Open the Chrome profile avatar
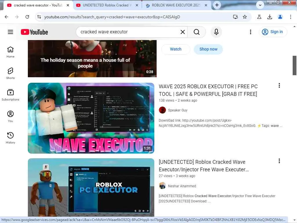This screenshot has width=297, height=223. click(x=280, y=17)
